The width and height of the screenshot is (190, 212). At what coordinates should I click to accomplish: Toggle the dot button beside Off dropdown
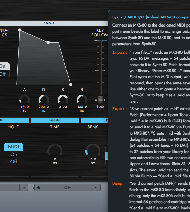tap(39, 188)
